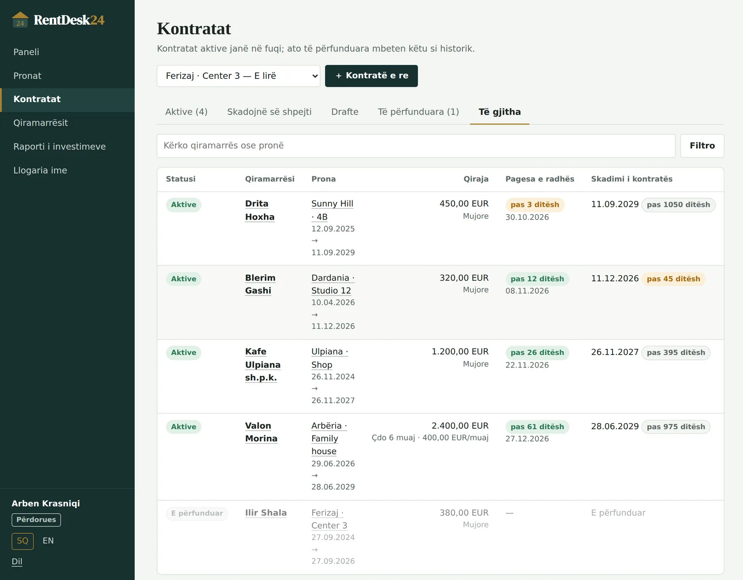Click the '1.200,00 EUR' rent amount
The height and width of the screenshot is (580, 743).
point(460,352)
